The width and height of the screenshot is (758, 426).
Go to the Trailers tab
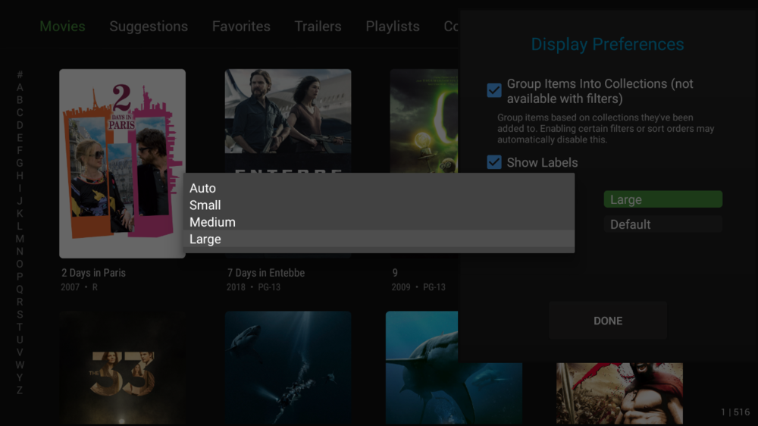pyautogui.click(x=318, y=27)
